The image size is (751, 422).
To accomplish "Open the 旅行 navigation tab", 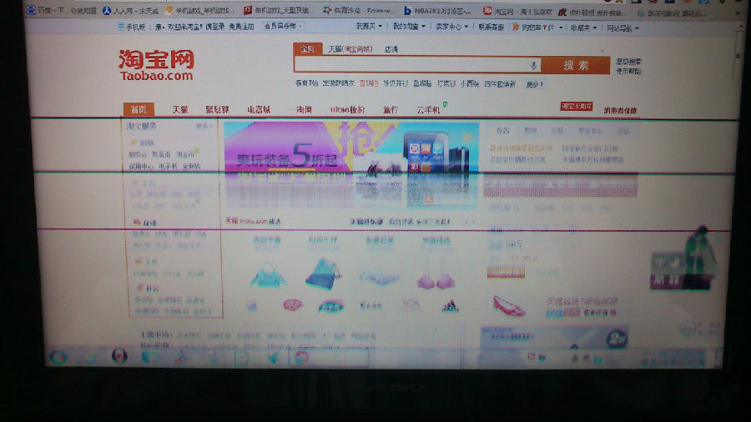I will tap(391, 109).
